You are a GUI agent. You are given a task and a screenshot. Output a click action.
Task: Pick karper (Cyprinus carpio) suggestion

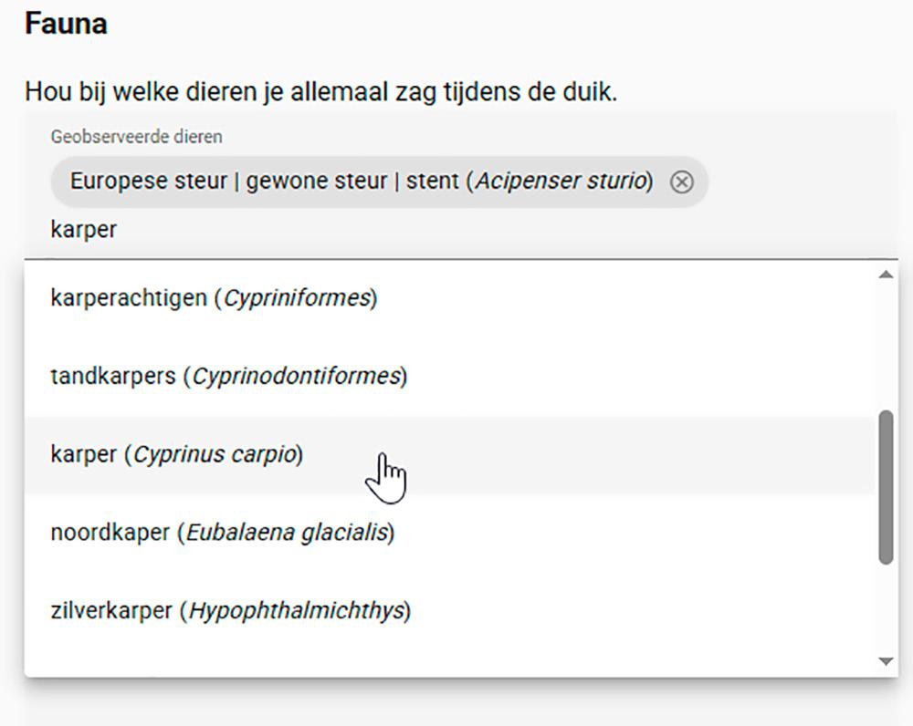[x=176, y=454]
